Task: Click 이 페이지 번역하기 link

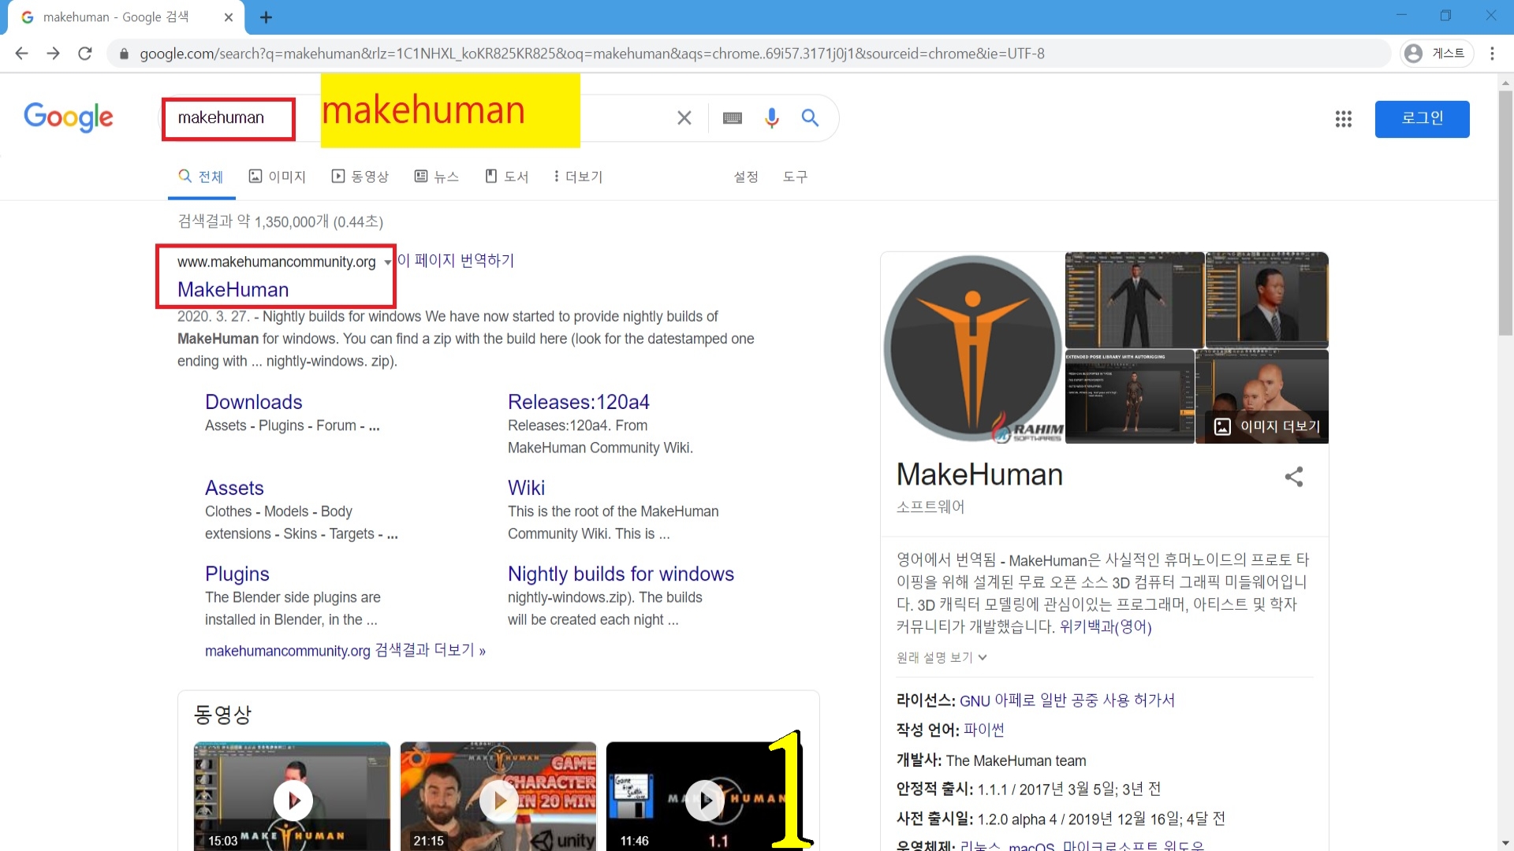Action: pos(455,260)
